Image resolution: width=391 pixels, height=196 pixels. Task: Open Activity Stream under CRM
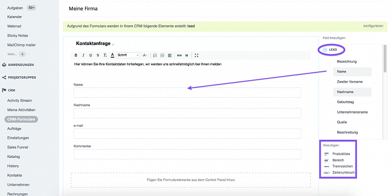(x=20, y=101)
